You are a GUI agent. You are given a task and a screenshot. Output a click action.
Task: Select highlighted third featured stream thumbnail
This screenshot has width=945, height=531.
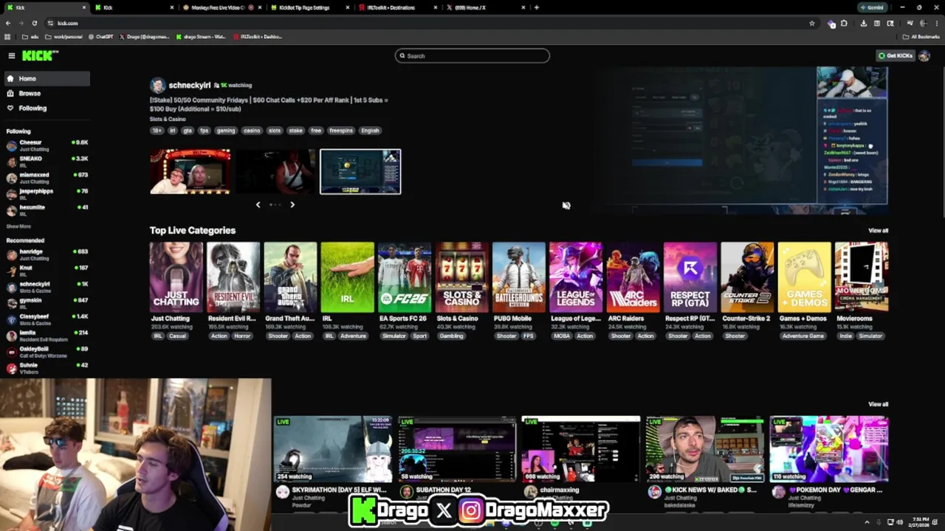pyautogui.click(x=360, y=171)
